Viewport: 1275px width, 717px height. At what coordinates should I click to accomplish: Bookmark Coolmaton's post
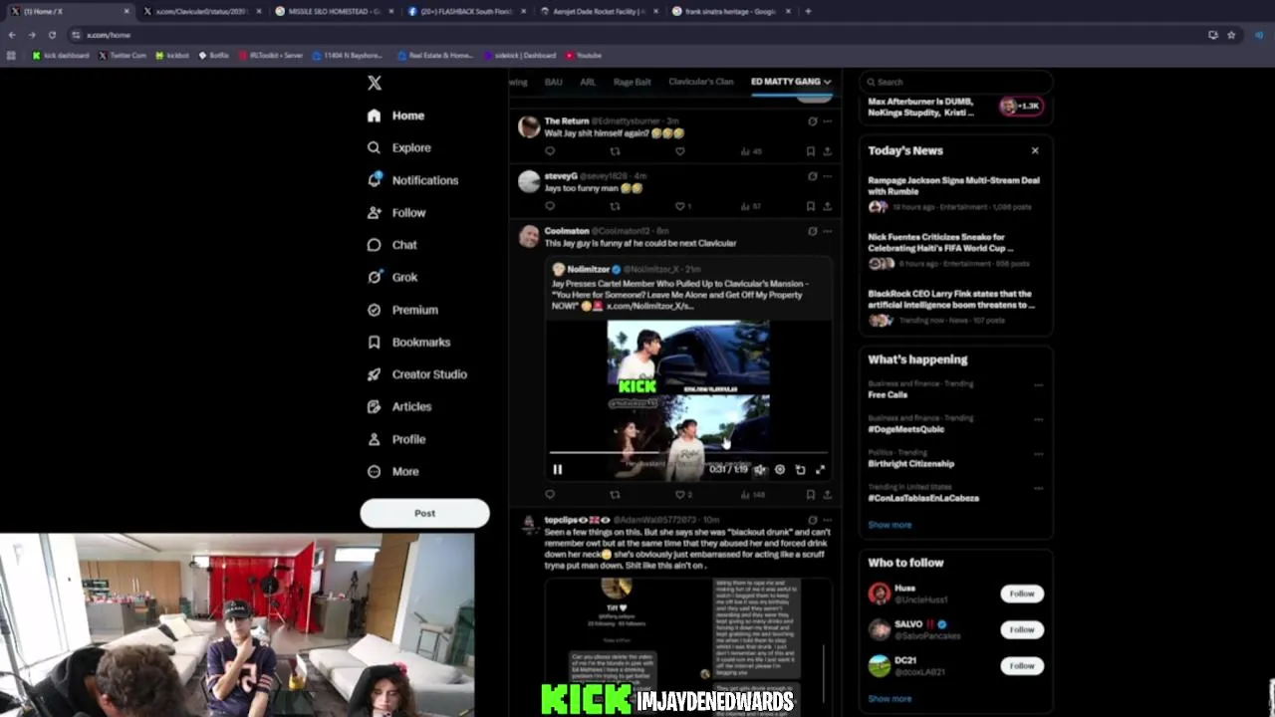[810, 494]
